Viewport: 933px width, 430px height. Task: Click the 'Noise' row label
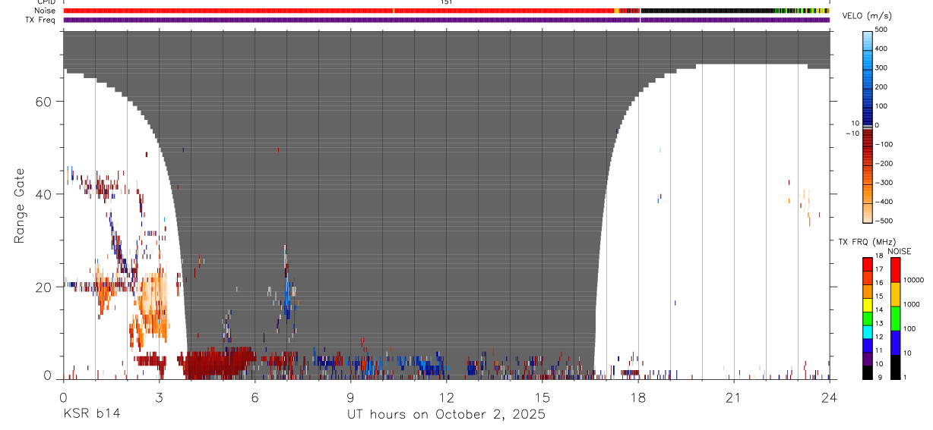point(46,11)
